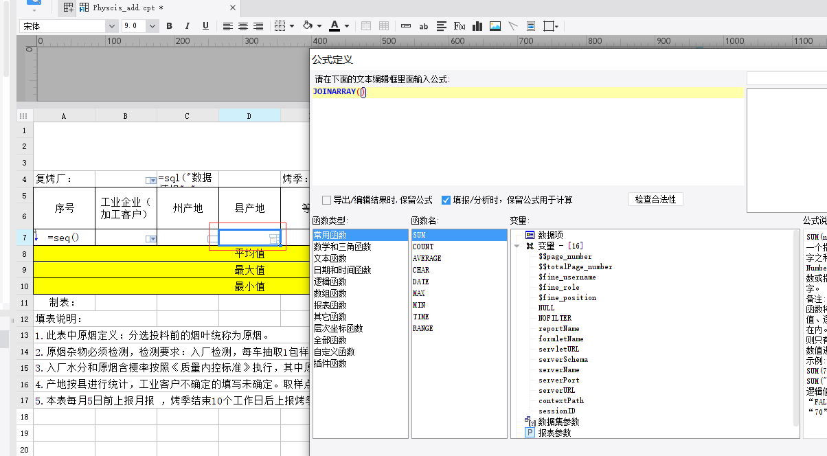
Task: Insert a plain text element (ab icon)
Action: click(424, 26)
